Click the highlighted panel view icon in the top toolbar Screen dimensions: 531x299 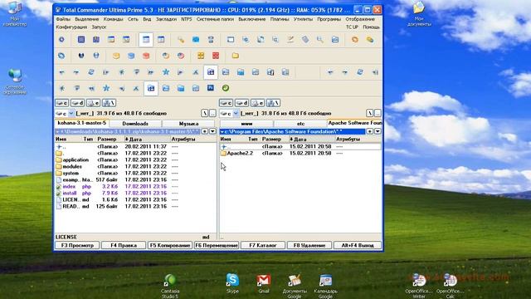pyautogui.click(x=146, y=40)
